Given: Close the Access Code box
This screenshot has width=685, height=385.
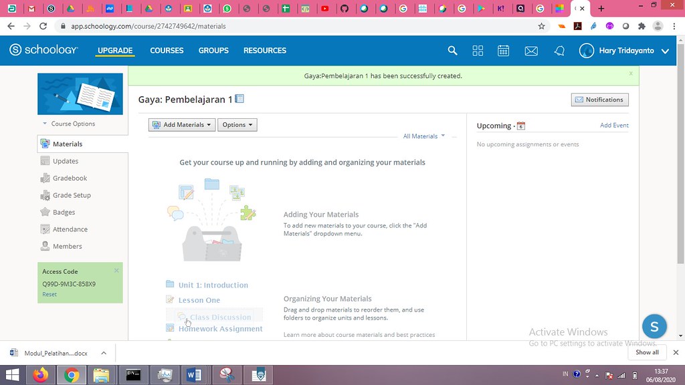Looking at the screenshot, I should (116, 271).
